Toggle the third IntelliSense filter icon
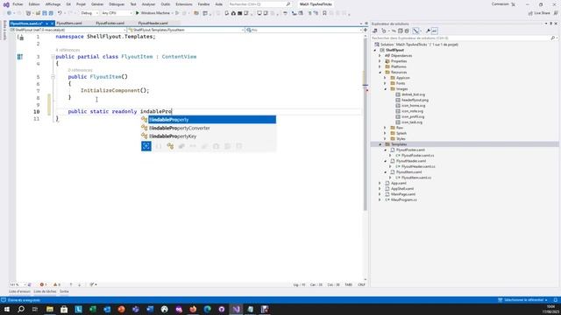This screenshot has height=315, width=561. click(170, 146)
